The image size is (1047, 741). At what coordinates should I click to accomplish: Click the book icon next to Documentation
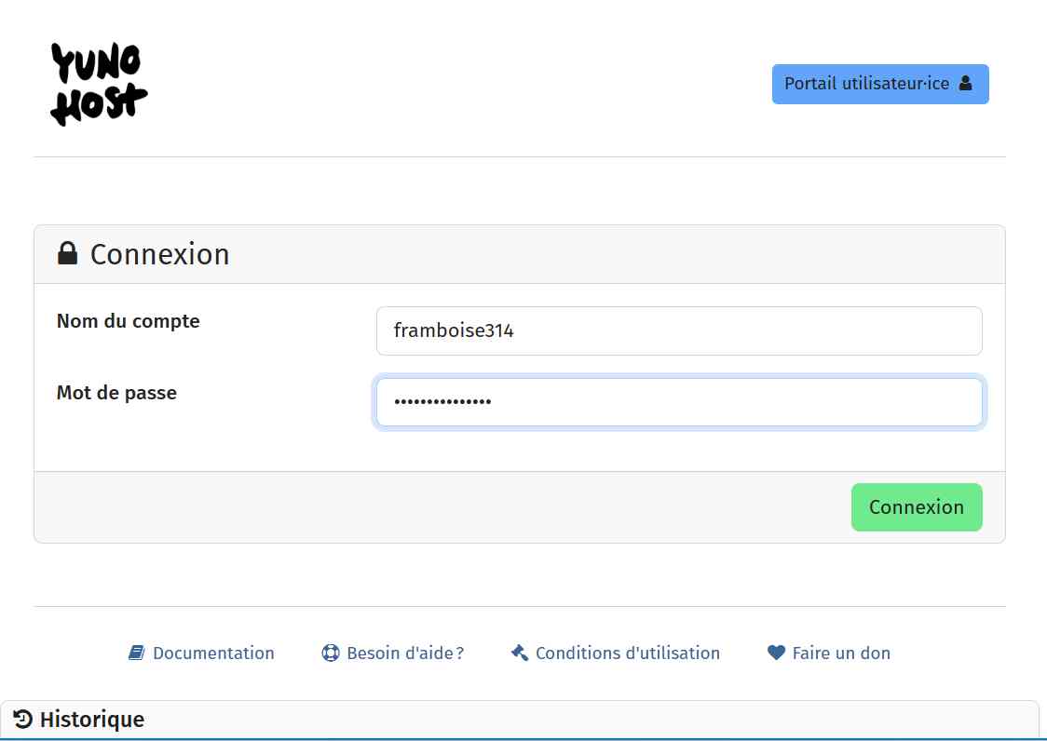coord(136,653)
